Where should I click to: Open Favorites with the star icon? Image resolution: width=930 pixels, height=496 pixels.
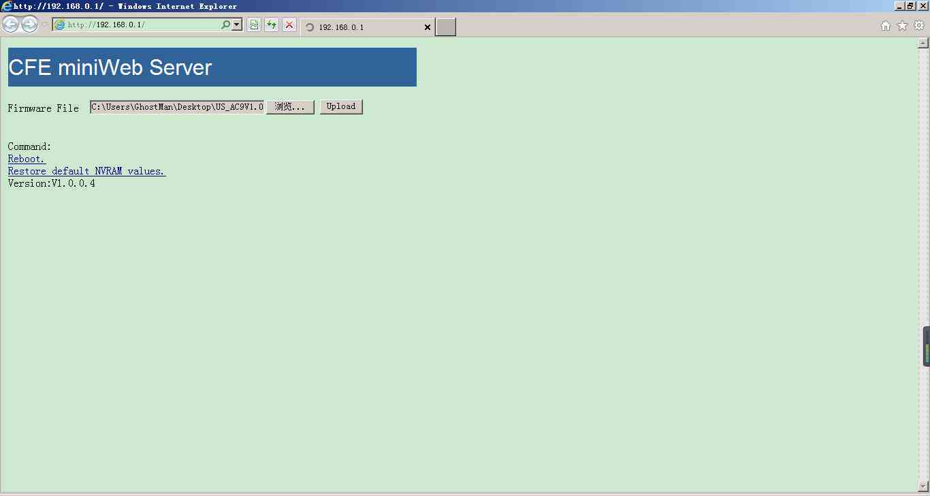903,26
